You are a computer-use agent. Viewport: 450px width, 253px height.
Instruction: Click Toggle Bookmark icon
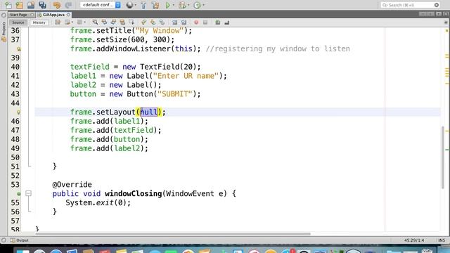162,22
